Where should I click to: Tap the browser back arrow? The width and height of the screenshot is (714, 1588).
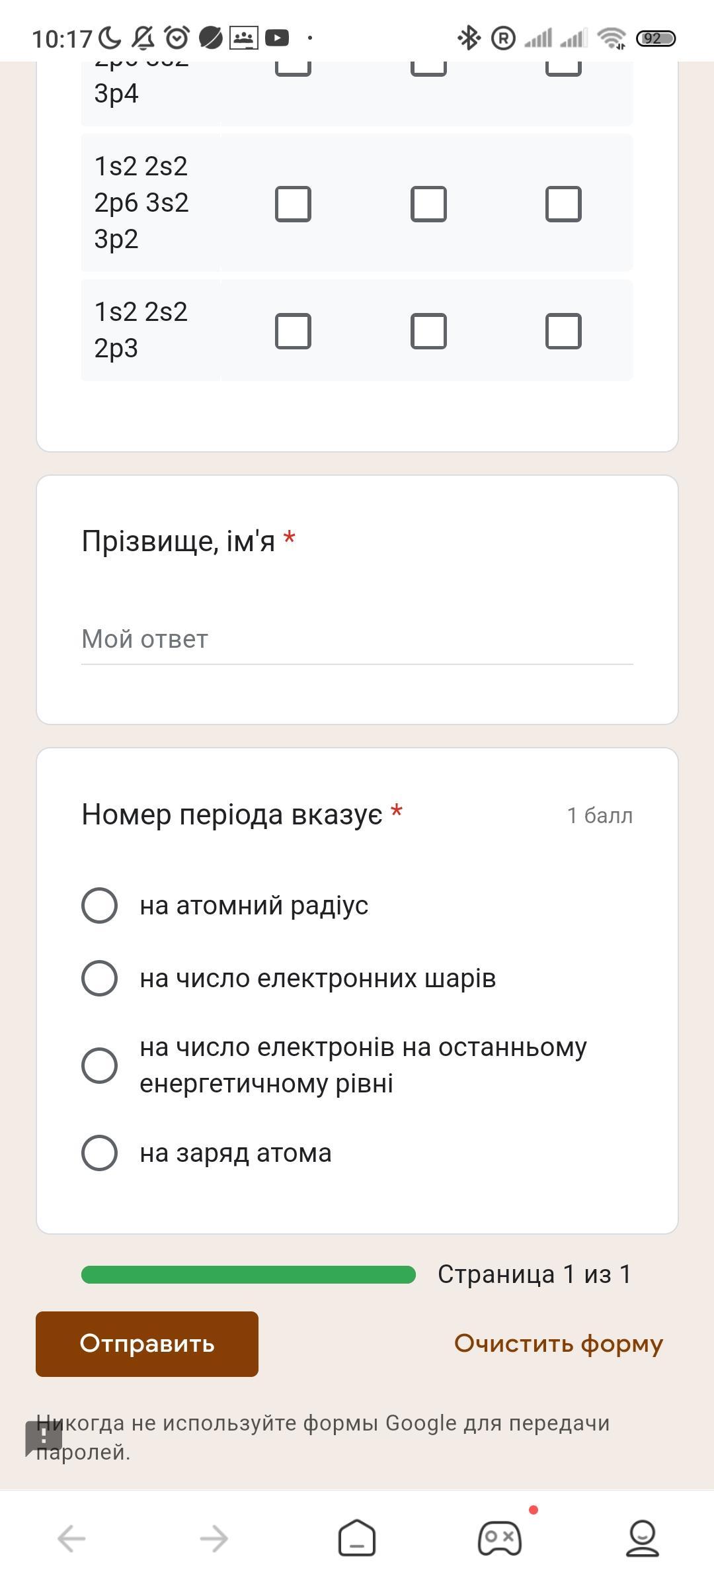[x=71, y=1538]
